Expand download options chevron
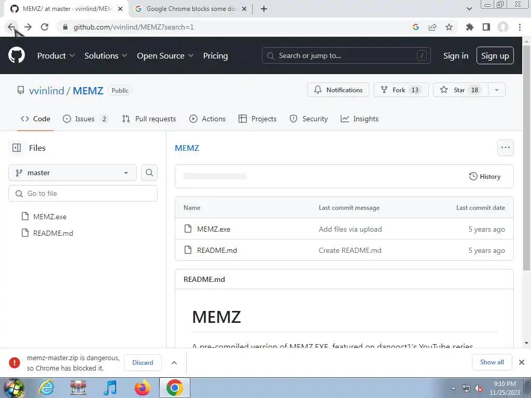 [174, 362]
